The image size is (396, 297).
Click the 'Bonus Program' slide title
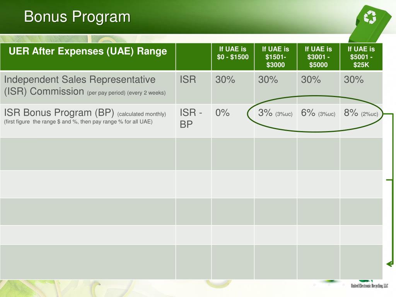[77, 17]
